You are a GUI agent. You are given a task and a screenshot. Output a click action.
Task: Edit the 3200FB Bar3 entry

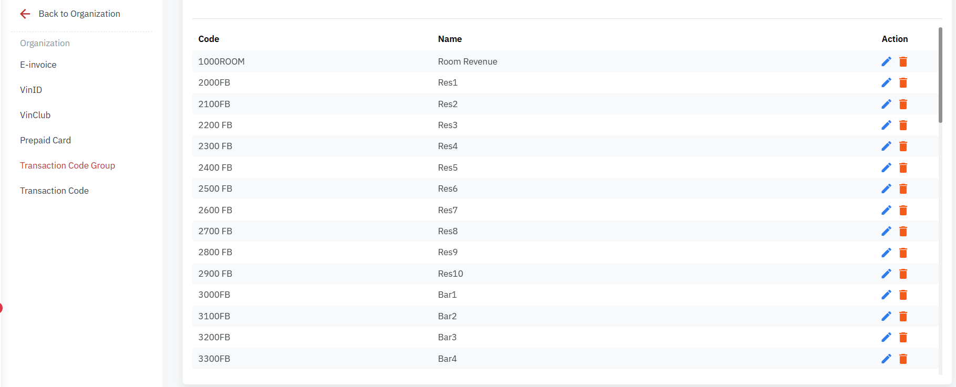point(886,337)
